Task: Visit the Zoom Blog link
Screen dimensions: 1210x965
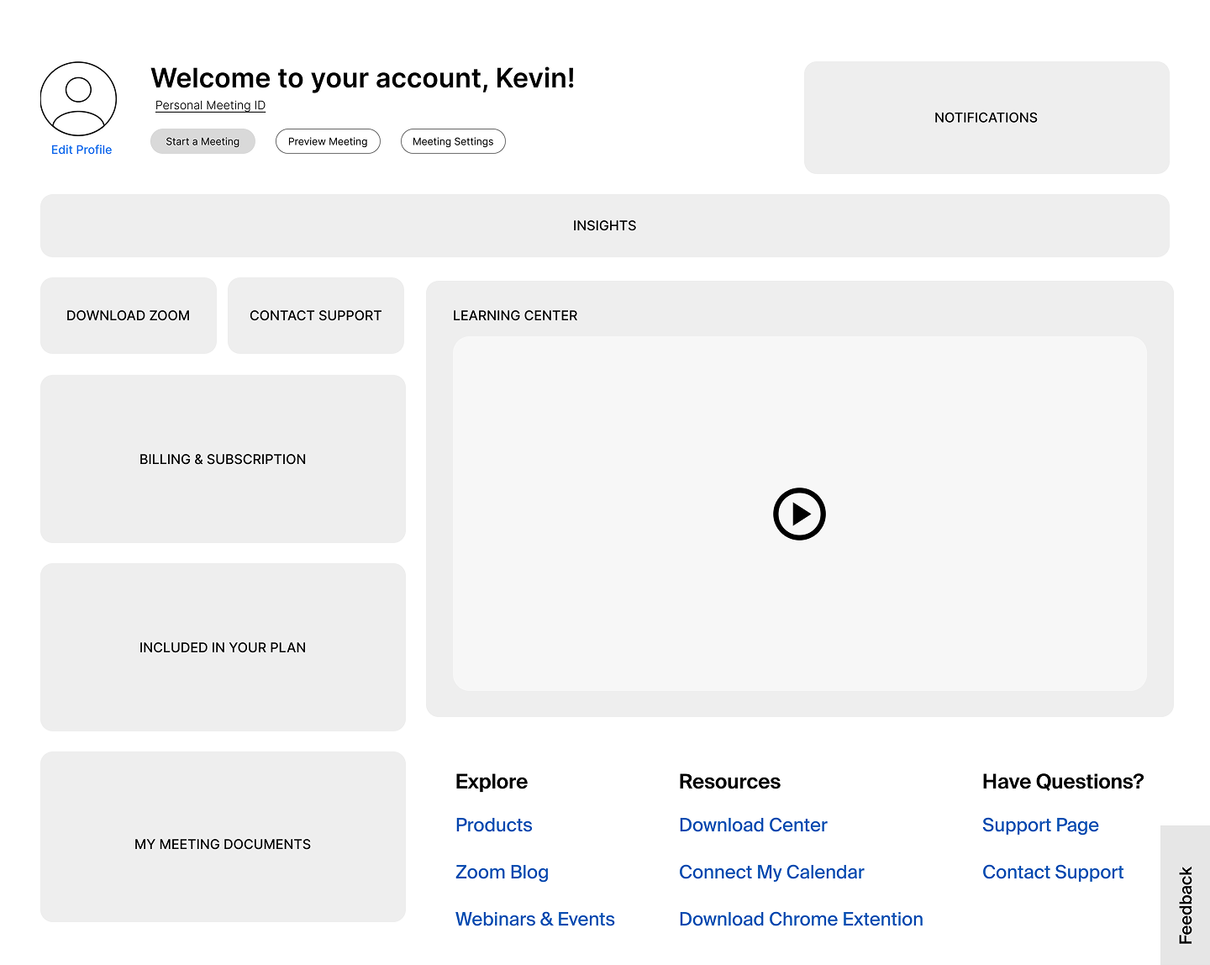Action: click(x=502, y=872)
